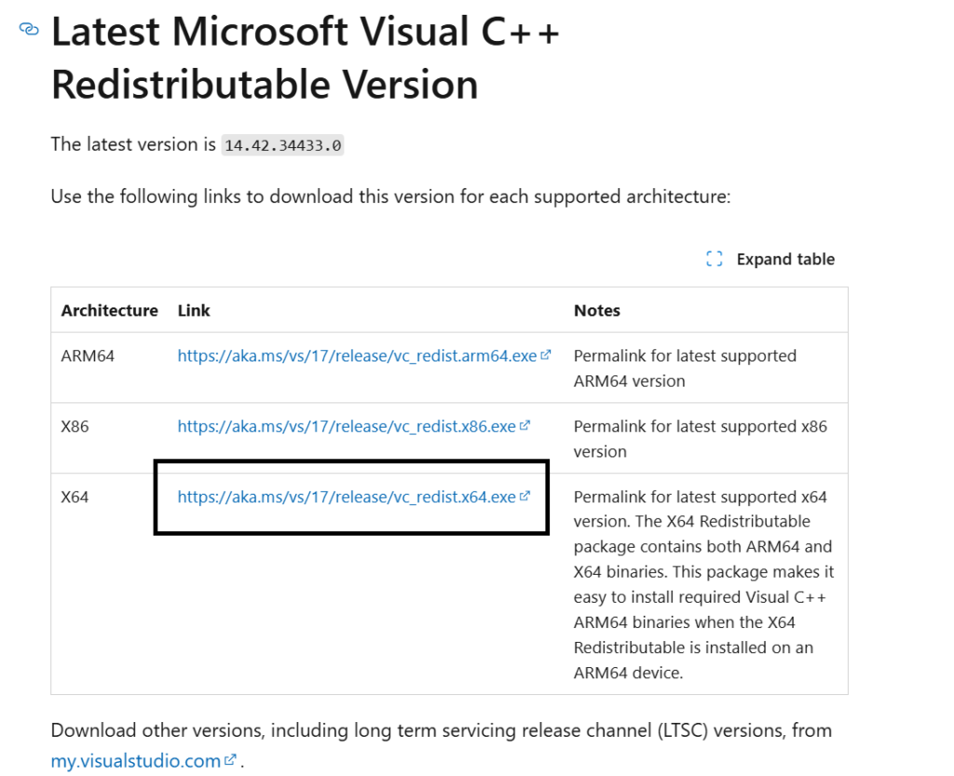Click external-link icon beside ARM64 download URL

tap(546, 355)
